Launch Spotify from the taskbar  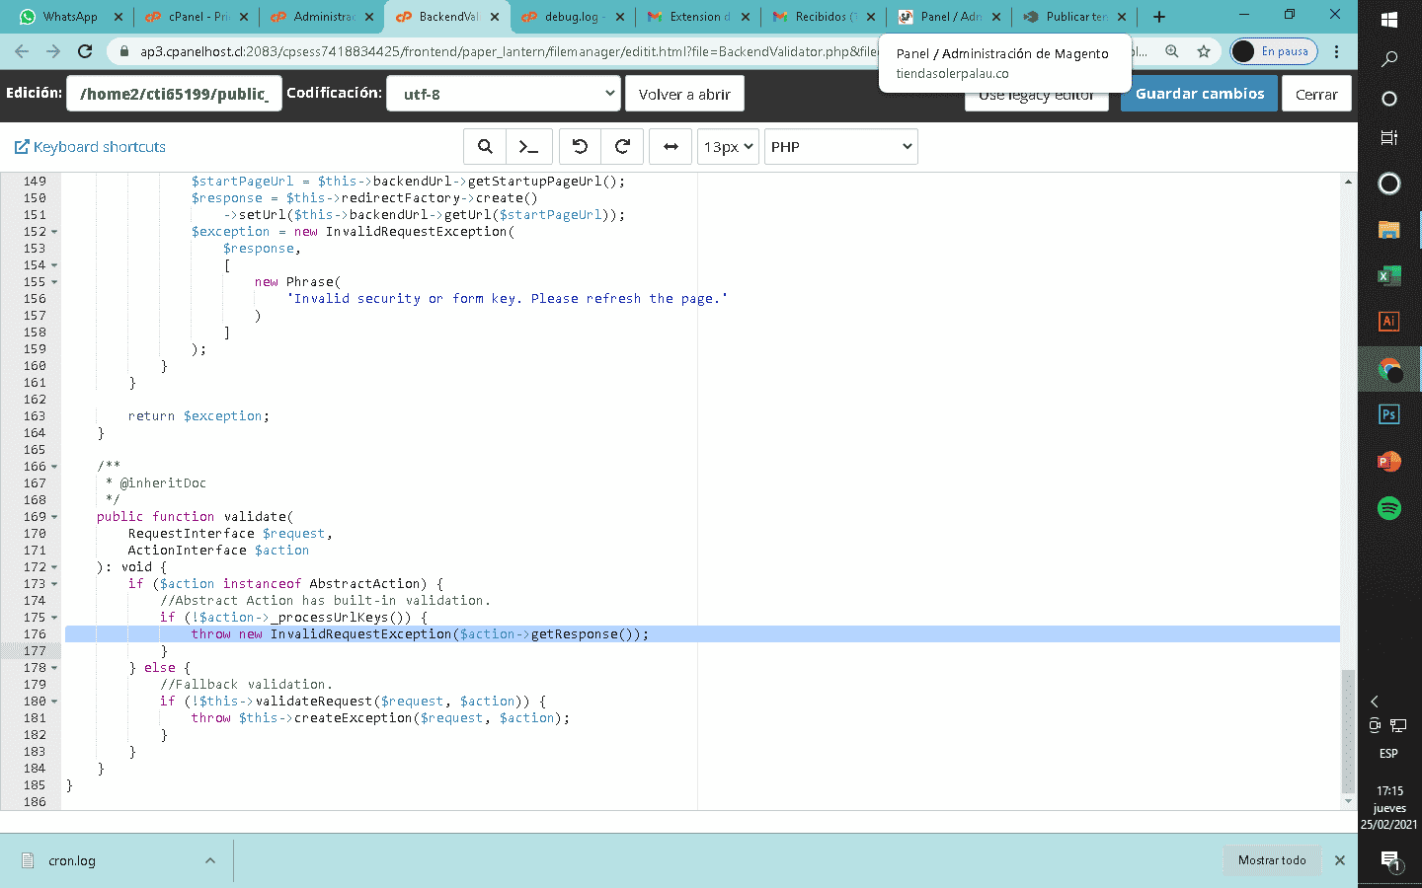[1388, 508]
